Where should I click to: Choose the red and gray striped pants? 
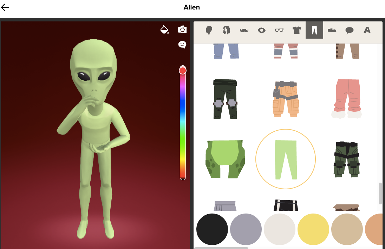pos(286,51)
